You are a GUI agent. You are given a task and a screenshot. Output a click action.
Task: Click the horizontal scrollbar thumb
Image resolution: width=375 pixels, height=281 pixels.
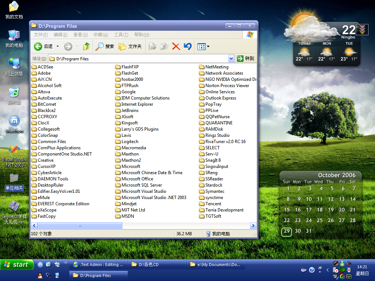[80, 225]
